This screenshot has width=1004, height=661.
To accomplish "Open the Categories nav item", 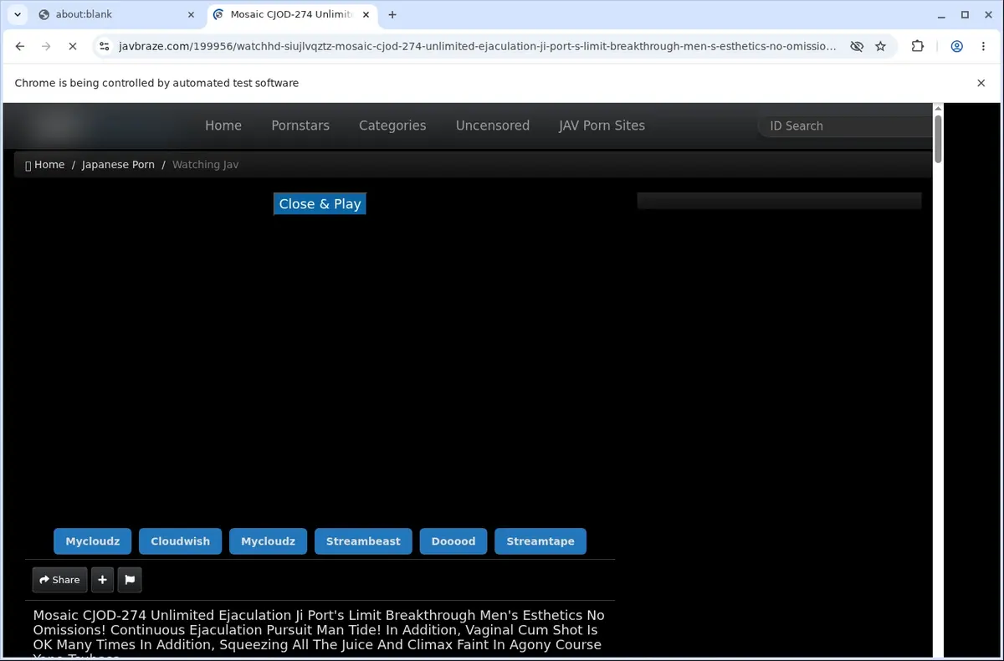I will (392, 126).
